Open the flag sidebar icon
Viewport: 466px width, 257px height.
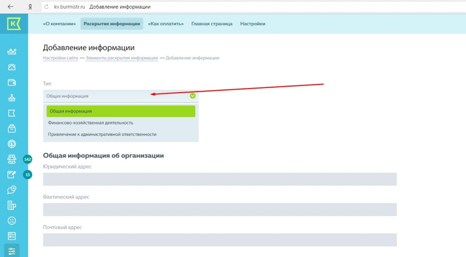[12, 113]
